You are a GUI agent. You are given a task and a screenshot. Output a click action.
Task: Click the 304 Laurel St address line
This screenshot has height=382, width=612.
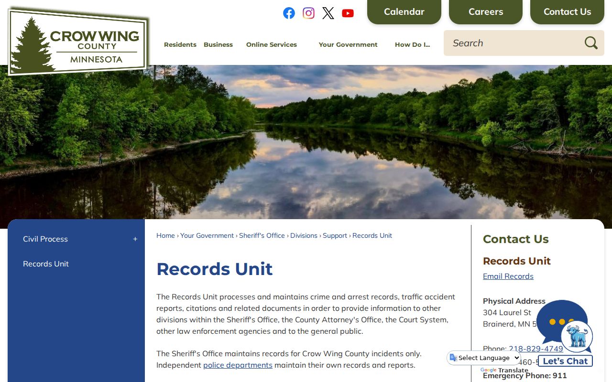(x=507, y=313)
